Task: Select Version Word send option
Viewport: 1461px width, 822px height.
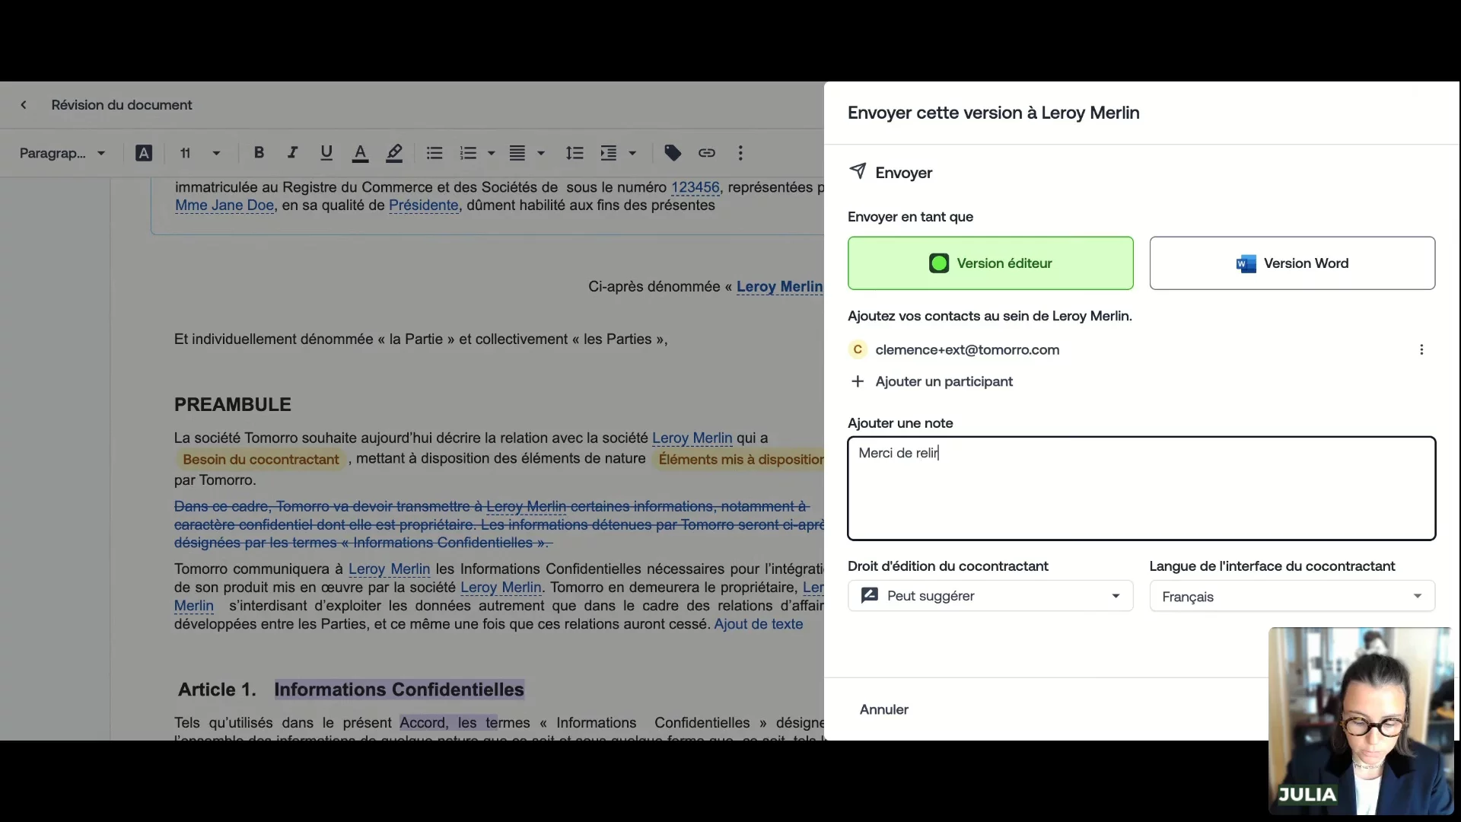Action: tap(1292, 263)
